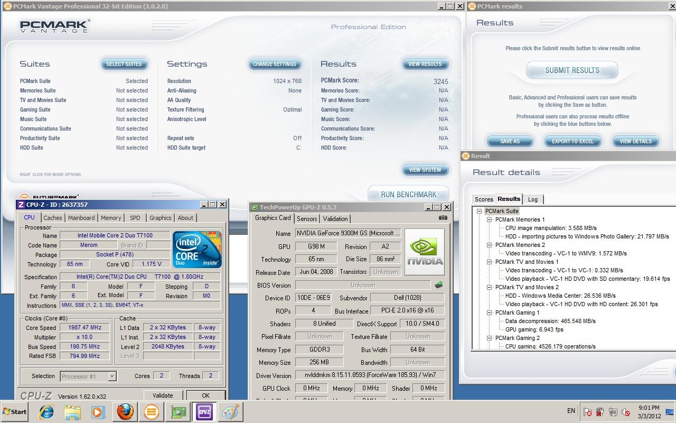Click the PCMark Vantage main window title icon
676x423 pixels.
coord(7,6)
